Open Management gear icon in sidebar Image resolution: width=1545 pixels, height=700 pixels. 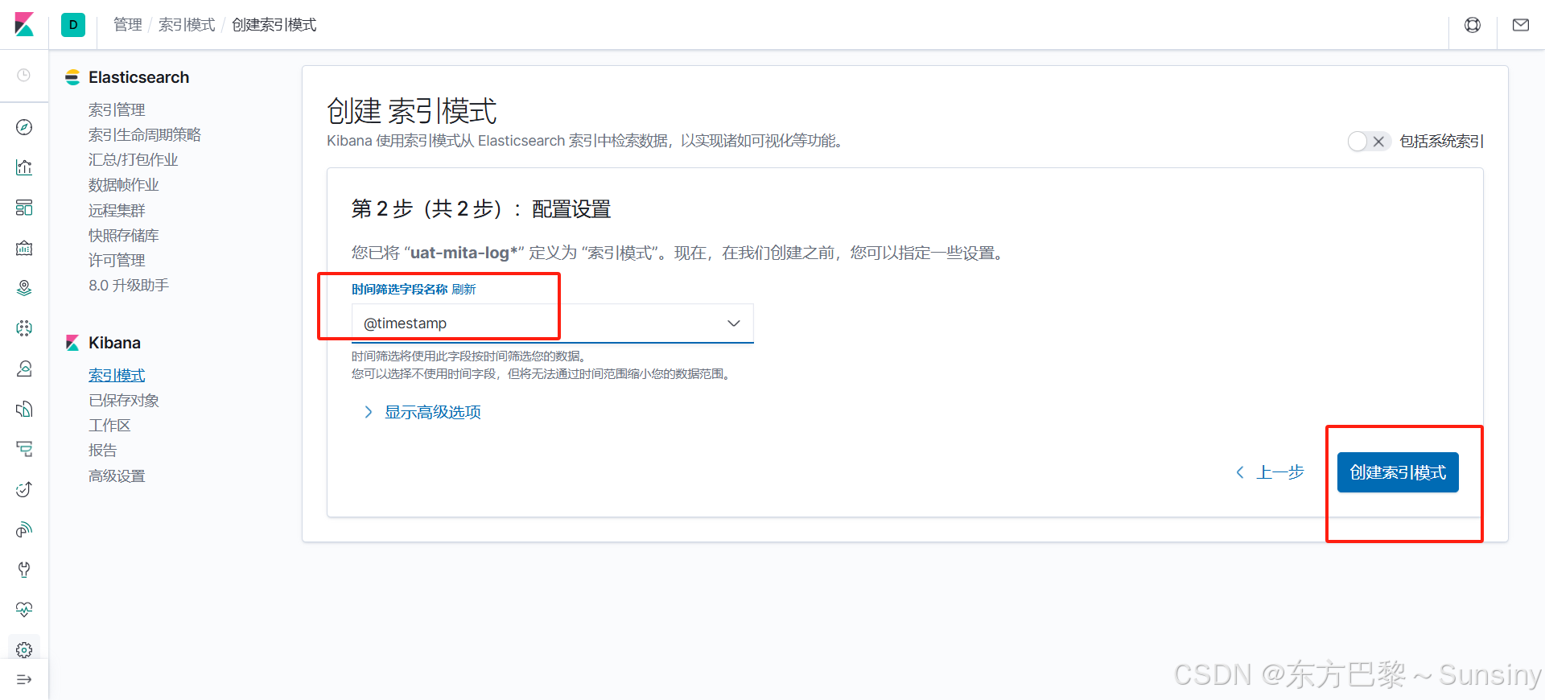tap(24, 649)
